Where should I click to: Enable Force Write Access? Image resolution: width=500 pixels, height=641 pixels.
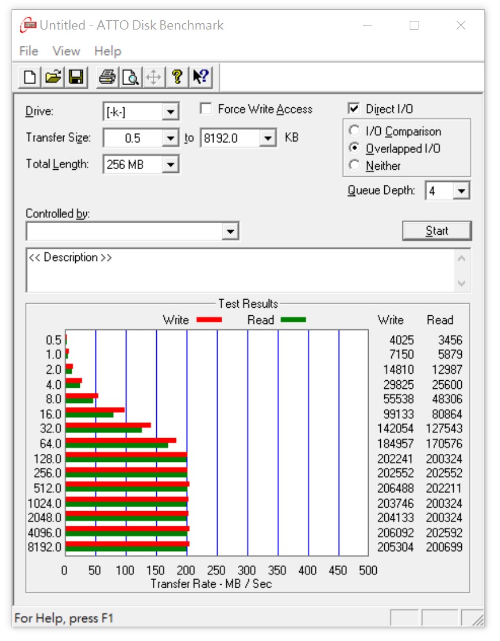pos(205,109)
